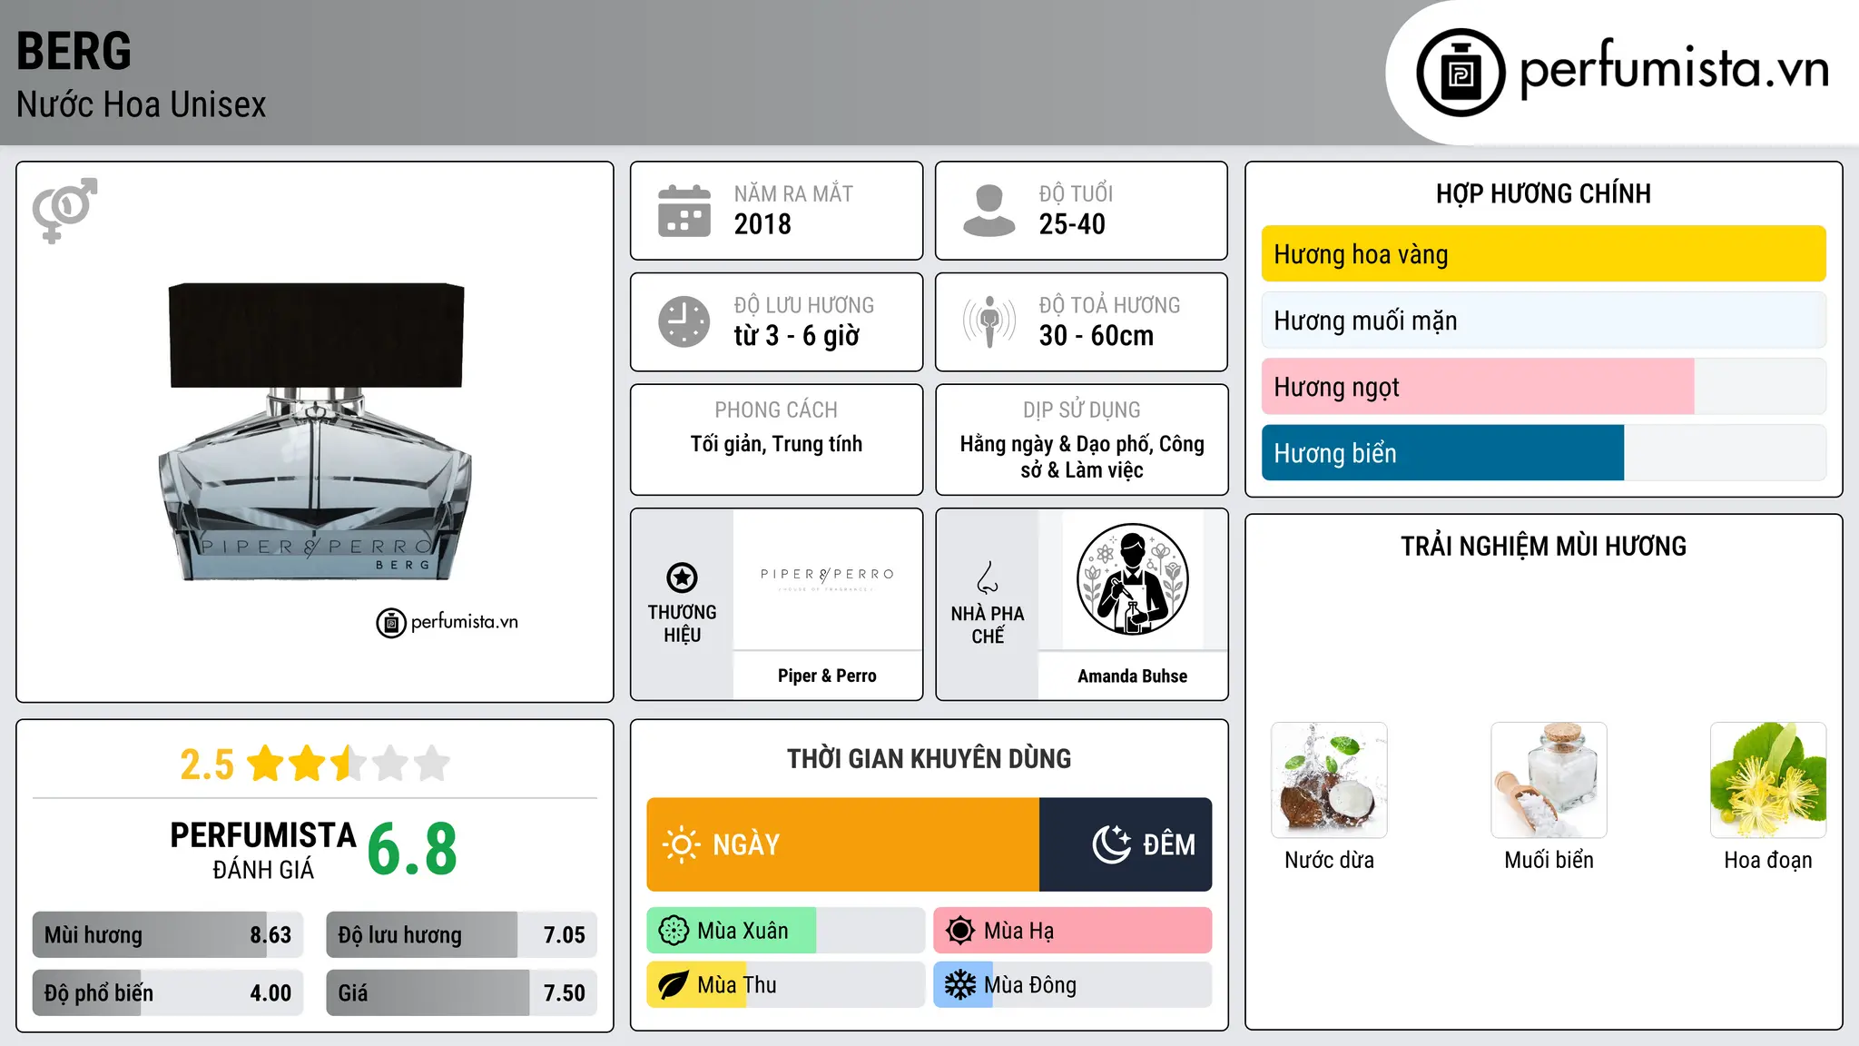The width and height of the screenshot is (1859, 1046).
Task: Click the Hương hoa vàng accord bar
Action: pos(1543,254)
